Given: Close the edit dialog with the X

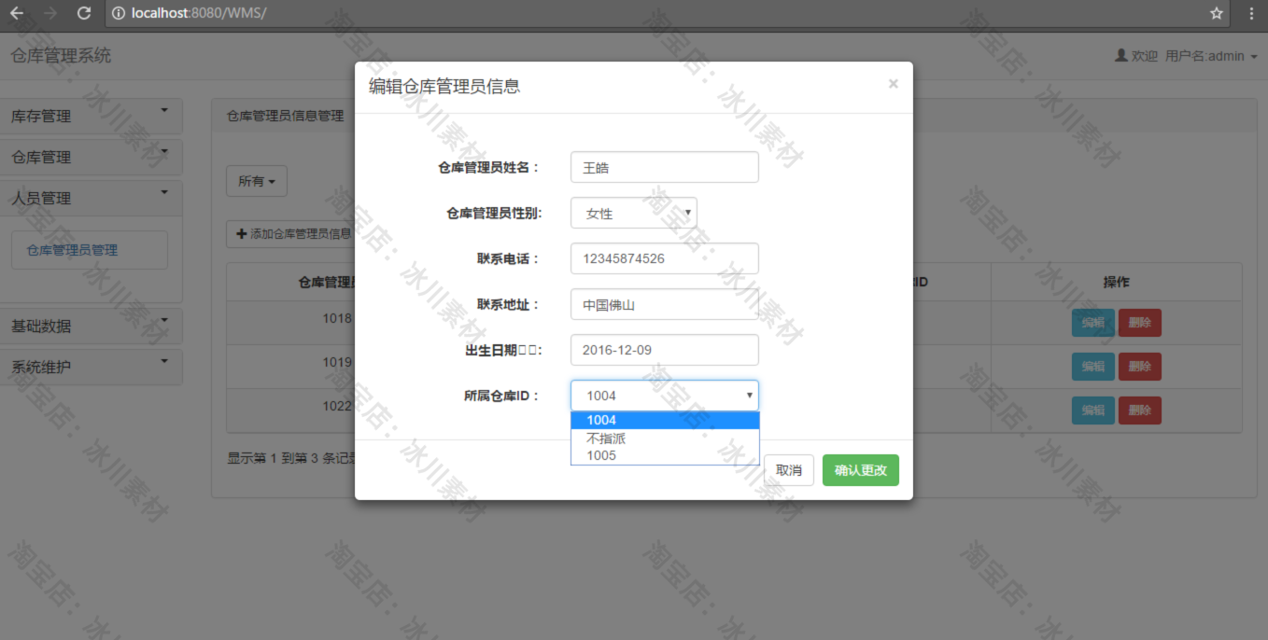Looking at the screenshot, I should pos(893,84).
